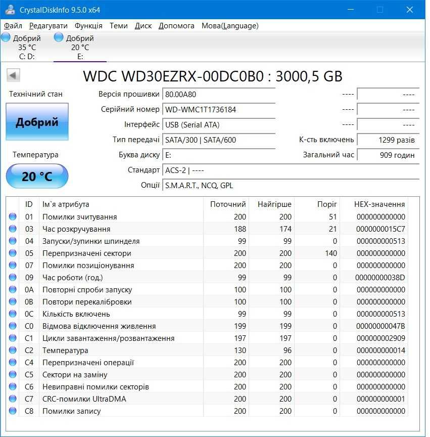Click the previous disk arrow button

(13, 75)
